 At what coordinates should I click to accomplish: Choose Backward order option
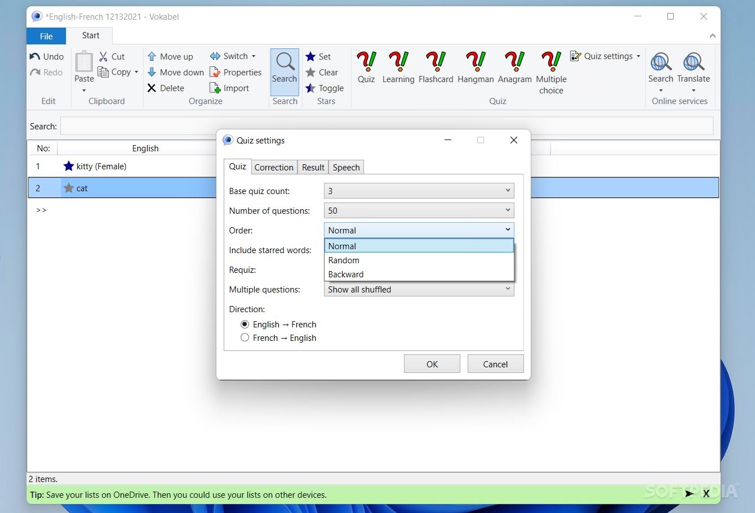point(419,274)
